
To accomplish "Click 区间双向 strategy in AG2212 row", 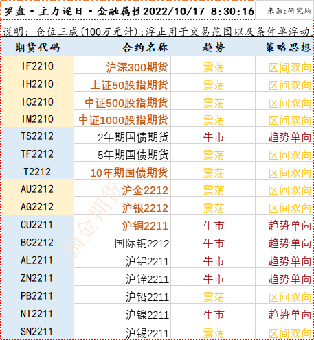I will 290,208.
